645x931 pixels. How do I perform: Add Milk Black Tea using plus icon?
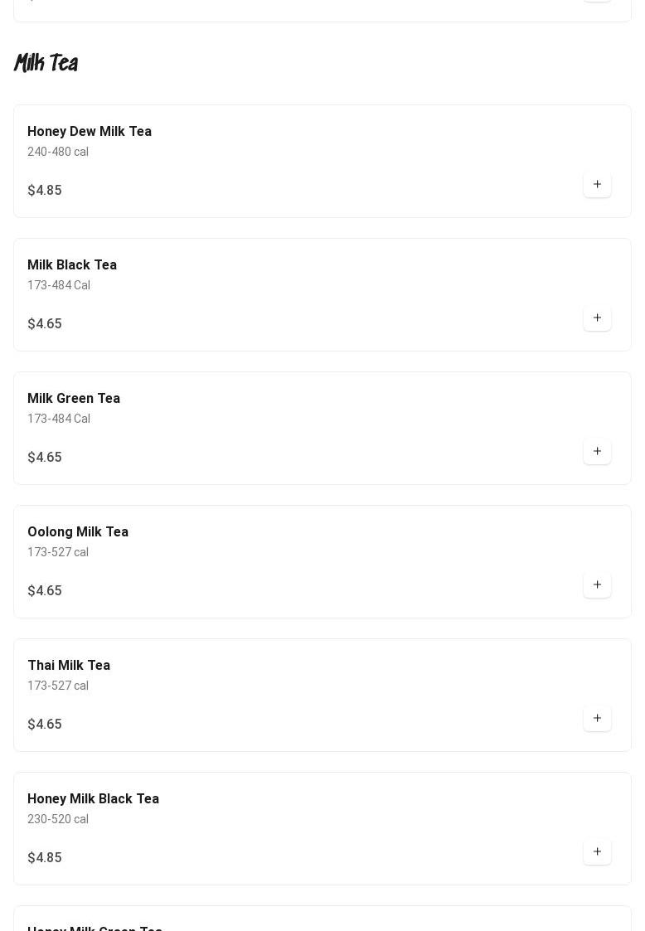(x=597, y=318)
